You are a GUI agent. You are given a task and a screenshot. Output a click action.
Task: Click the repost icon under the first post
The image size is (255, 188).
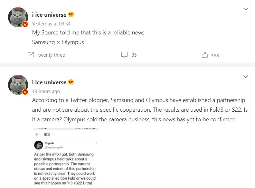(31, 55)
